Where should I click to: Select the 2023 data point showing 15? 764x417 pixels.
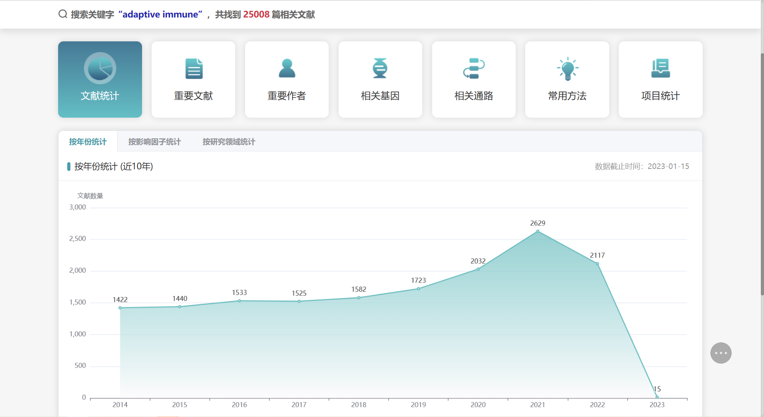click(x=657, y=396)
